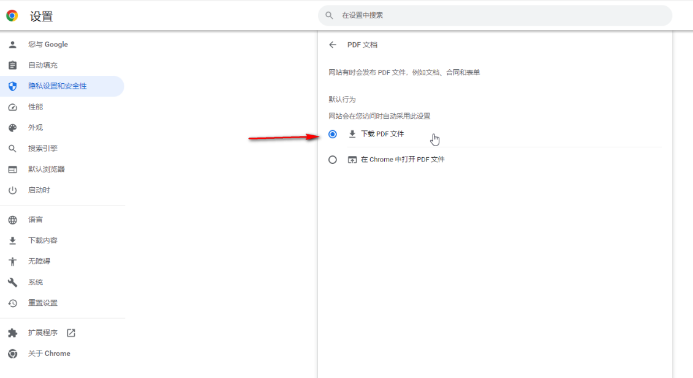Click the 网站会在您访问时自动采用此设置 text
Viewport: 693px width, 378px height.
[x=379, y=116]
